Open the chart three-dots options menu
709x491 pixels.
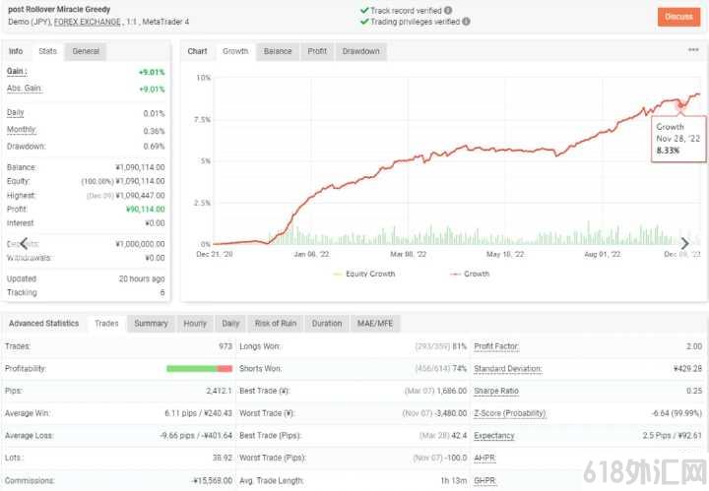point(693,50)
